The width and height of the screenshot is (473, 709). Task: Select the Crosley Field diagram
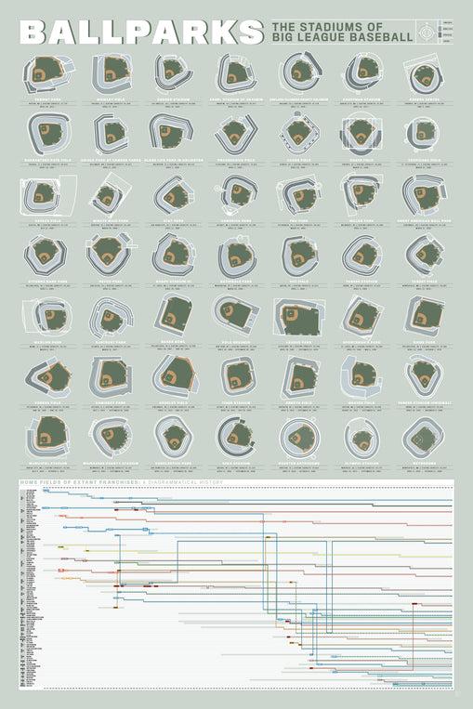(x=175, y=376)
